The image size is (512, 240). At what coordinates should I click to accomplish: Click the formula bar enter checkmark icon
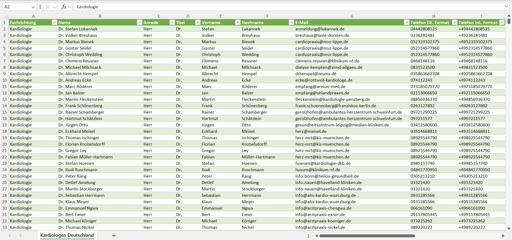[x=56, y=7]
